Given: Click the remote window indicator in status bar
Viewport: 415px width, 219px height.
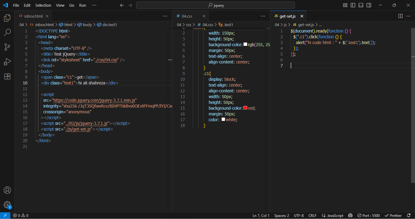Looking at the screenshot, I should point(5,215).
